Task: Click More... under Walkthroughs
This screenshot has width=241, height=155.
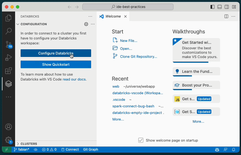Action: pos(198,121)
